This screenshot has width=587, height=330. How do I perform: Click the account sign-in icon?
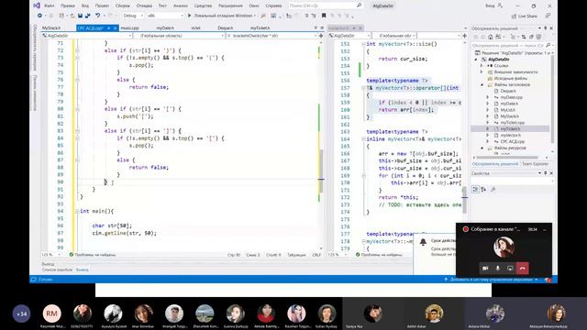pos(500,5)
